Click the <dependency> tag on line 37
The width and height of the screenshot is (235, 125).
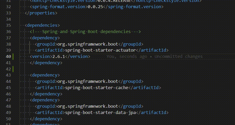click(45, 38)
